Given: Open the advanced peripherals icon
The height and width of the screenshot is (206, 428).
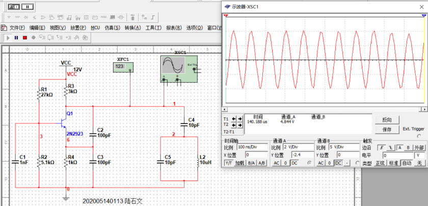Looking at the screenshot, I should [x=112, y=17].
